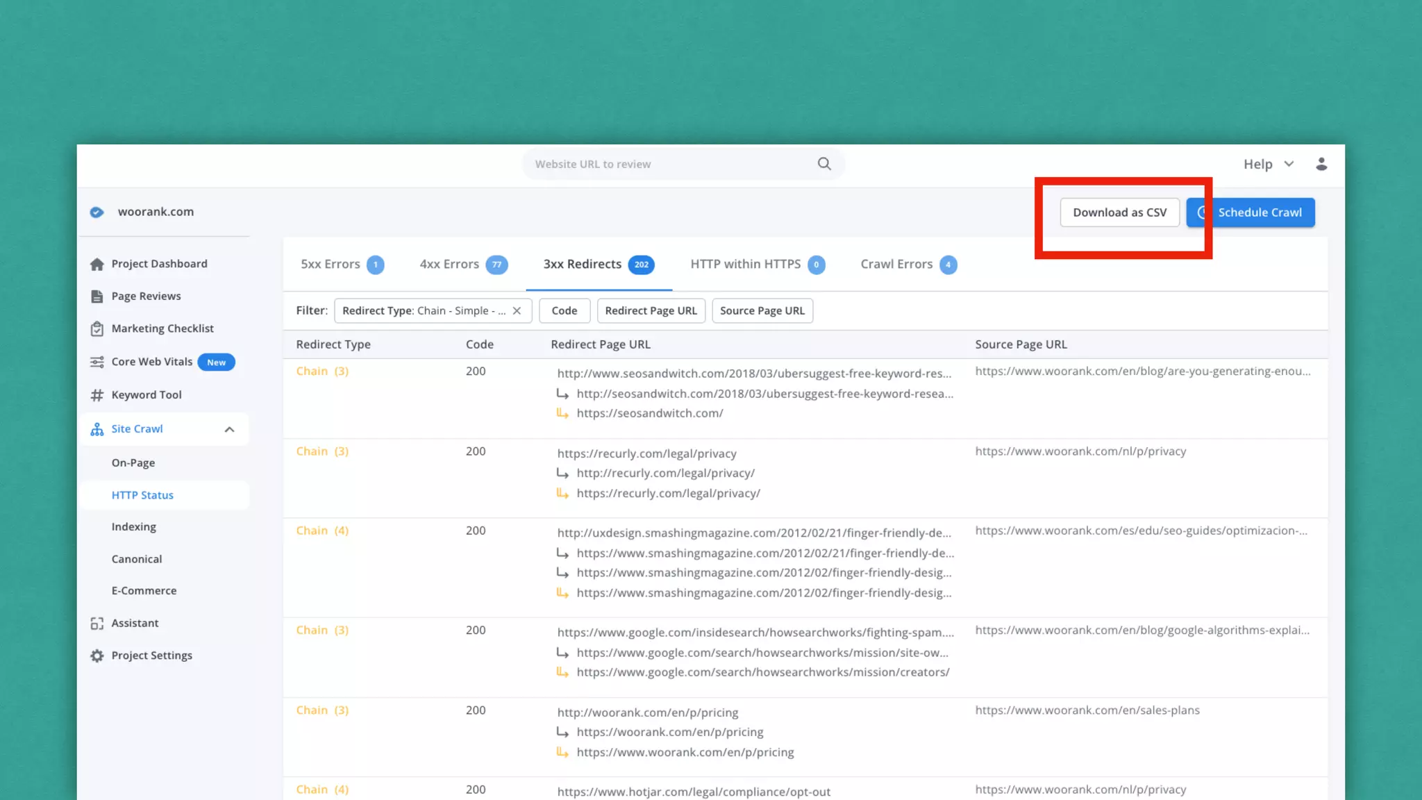Click the Project Dashboard home icon
Screen dimensions: 1422x800
tap(97, 264)
